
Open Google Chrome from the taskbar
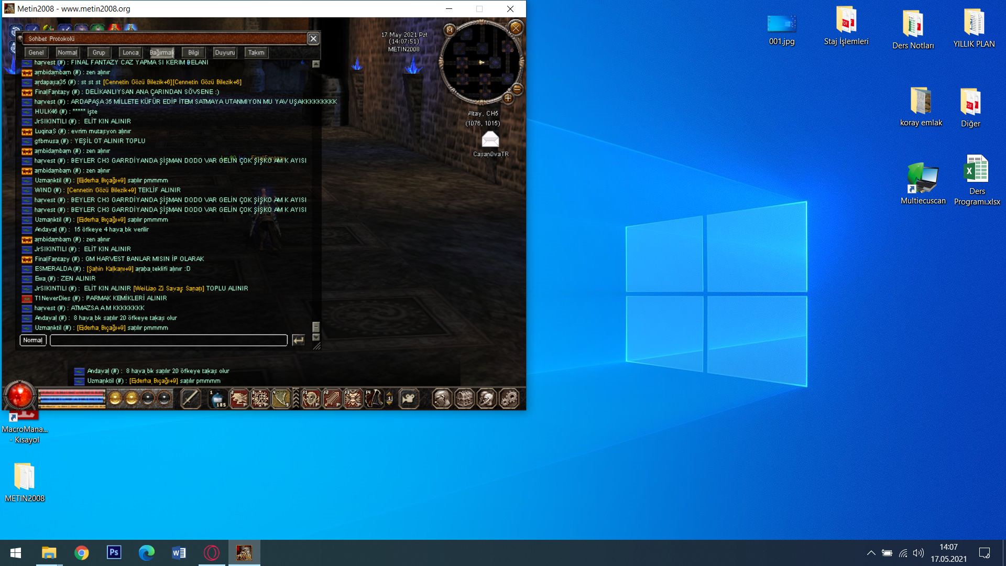(81, 553)
